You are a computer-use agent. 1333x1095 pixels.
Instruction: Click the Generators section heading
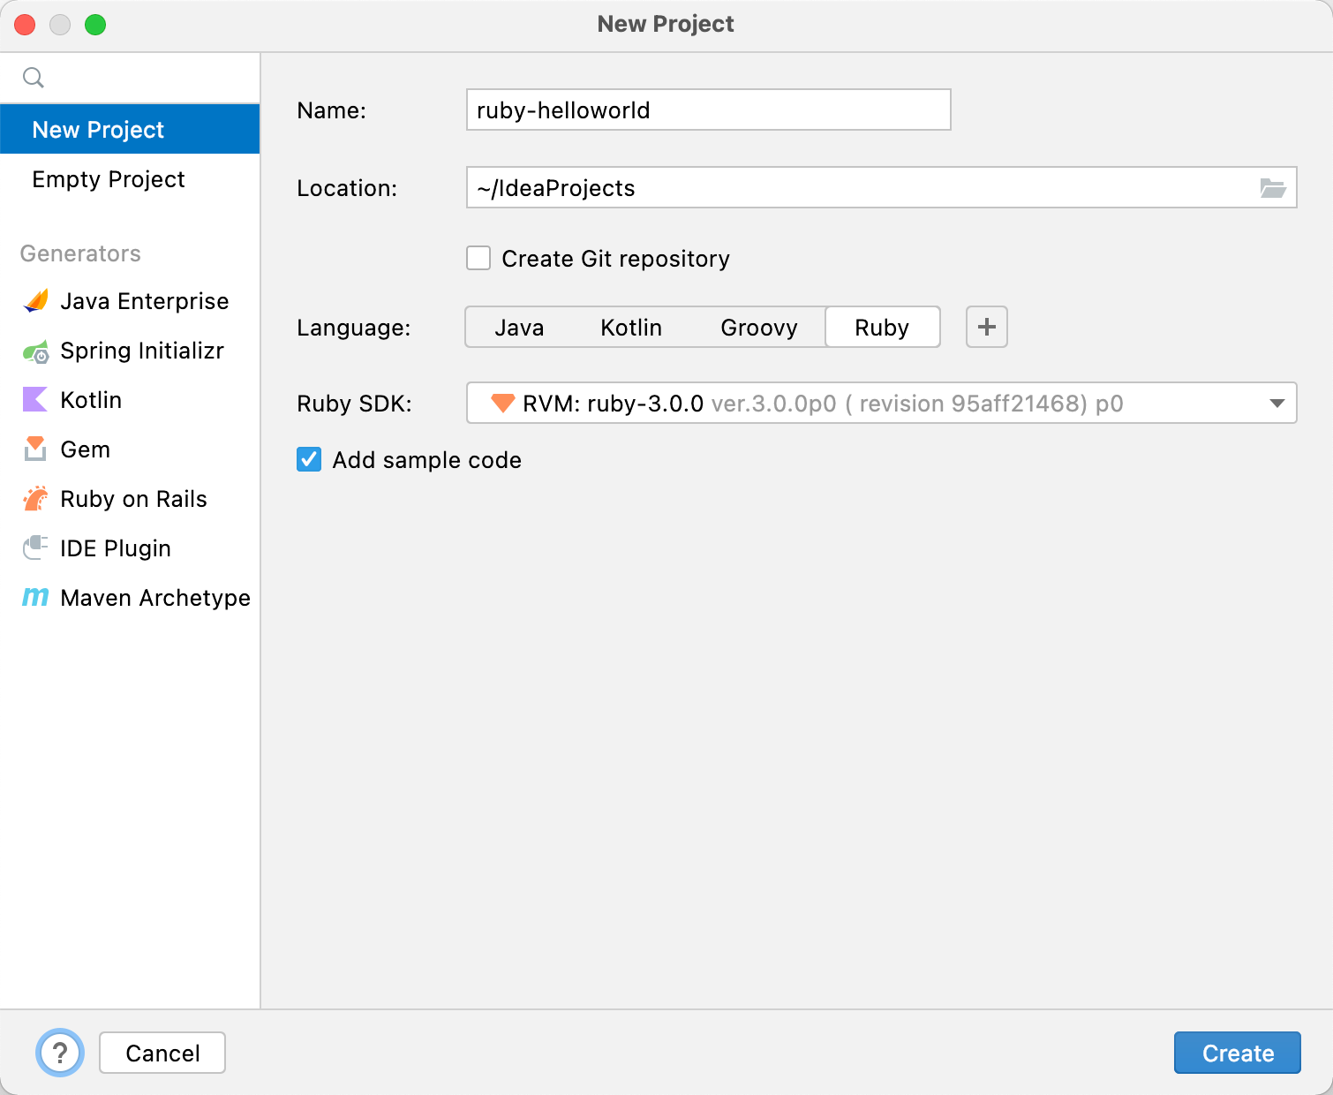[x=80, y=253]
